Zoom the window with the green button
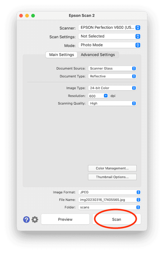The width and height of the screenshot is (164, 253). click(x=33, y=16)
